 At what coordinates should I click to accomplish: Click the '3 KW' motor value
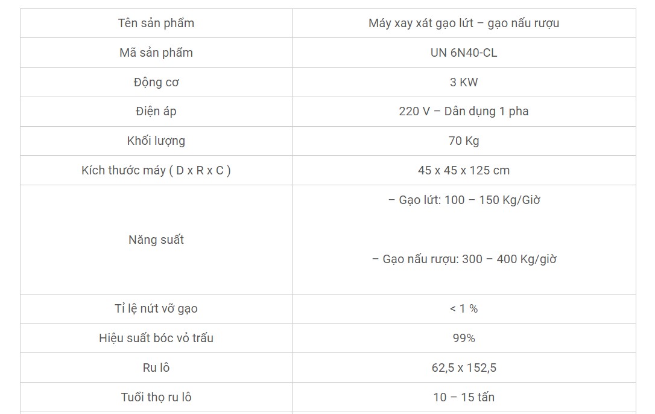(x=464, y=82)
